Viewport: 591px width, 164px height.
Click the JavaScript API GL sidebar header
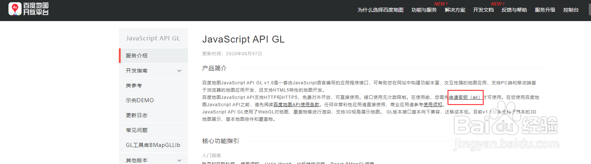point(153,38)
